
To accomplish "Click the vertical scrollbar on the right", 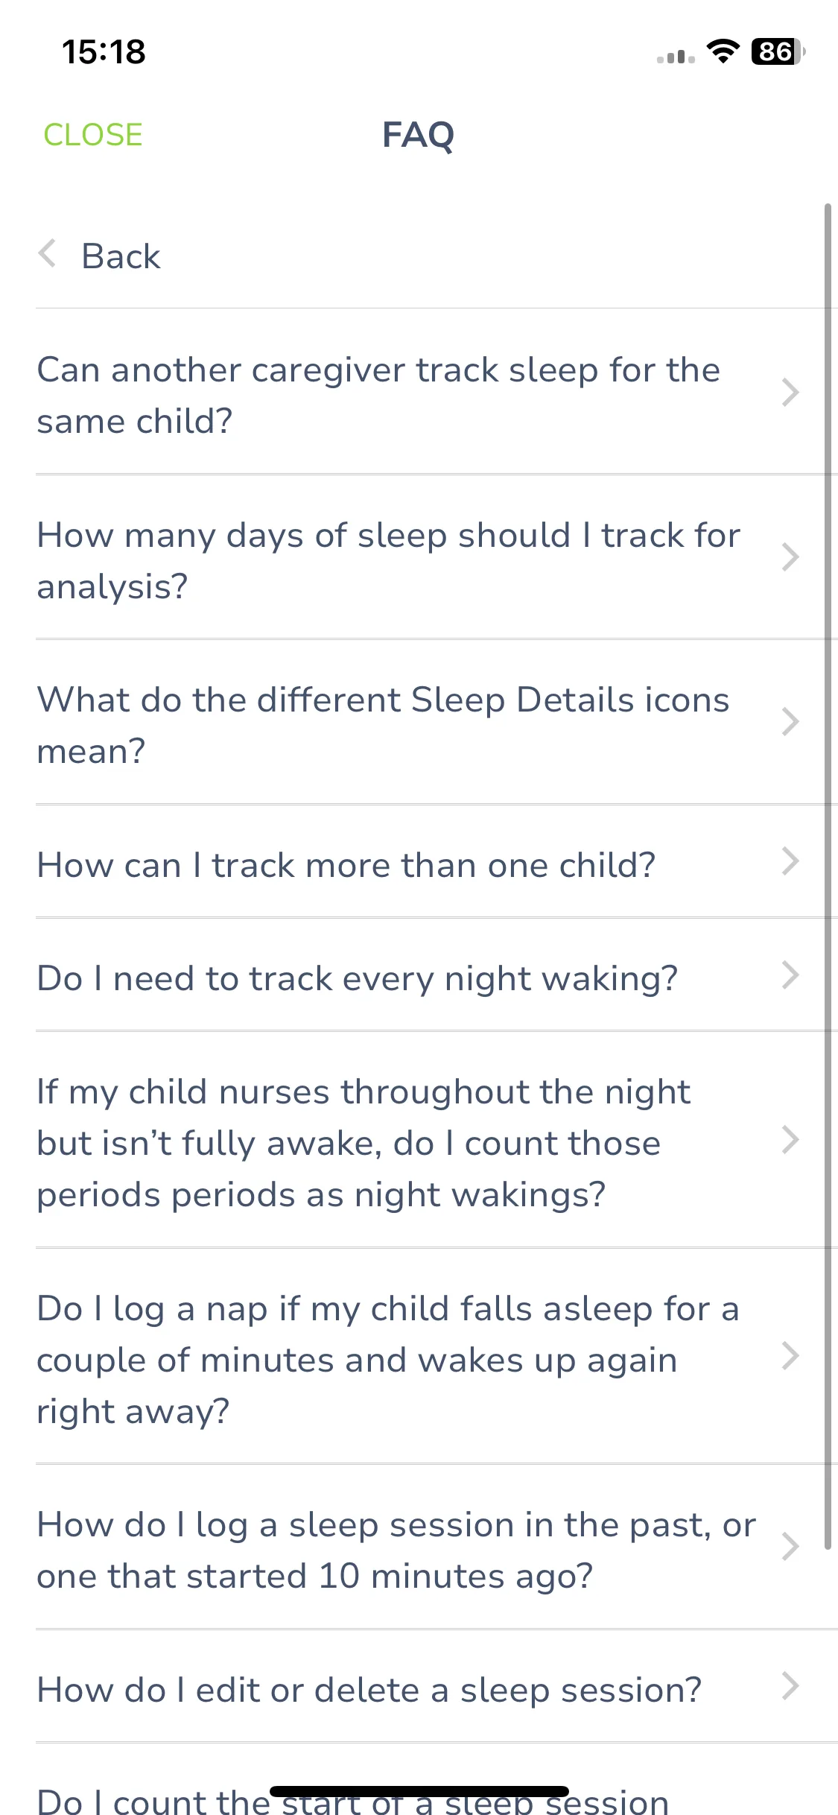I will point(828,876).
